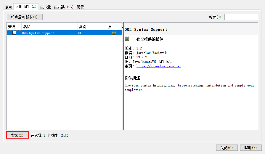Click the community icon in the details panel
Viewport: 265px width, 154px height.
tap(127, 39)
